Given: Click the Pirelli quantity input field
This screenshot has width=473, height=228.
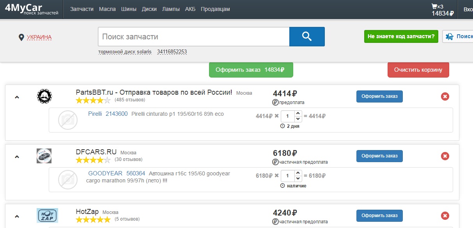Looking at the screenshot, I should pos(288,116).
